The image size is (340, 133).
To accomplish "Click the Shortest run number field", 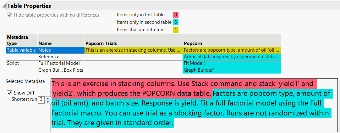I will tap(41, 100).
